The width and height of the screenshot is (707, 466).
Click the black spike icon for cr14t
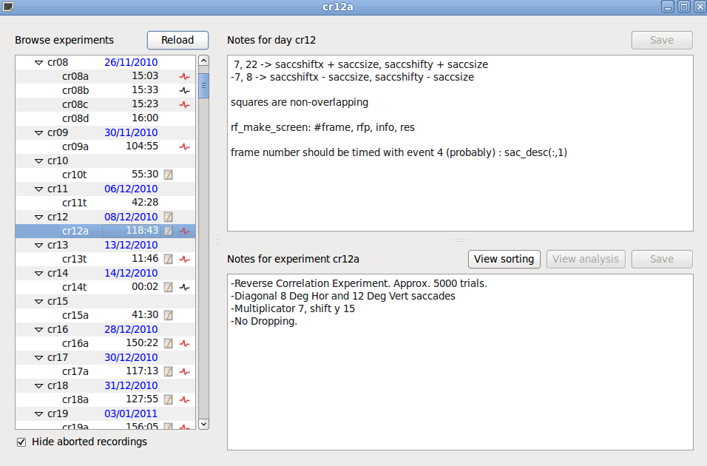184,287
